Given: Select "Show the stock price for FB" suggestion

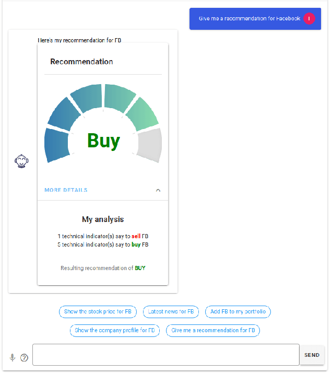Looking at the screenshot, I should [x=98, y=312].
